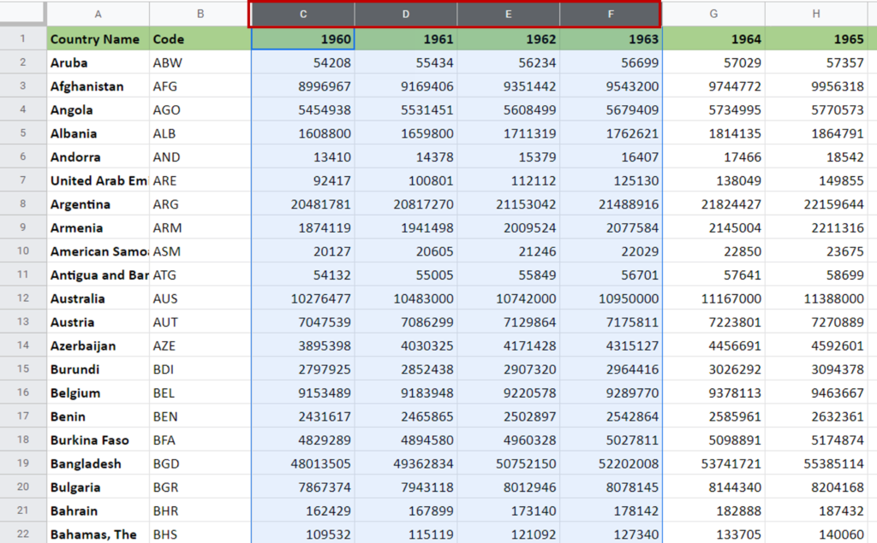
Task: Select the 1964 header cell
Action: [713, 38]
